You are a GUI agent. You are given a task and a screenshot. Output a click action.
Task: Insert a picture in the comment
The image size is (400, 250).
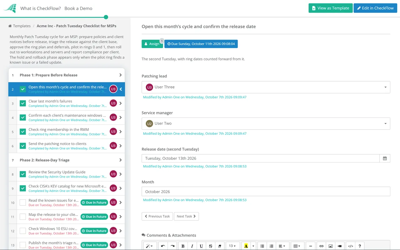coord(330,246)
